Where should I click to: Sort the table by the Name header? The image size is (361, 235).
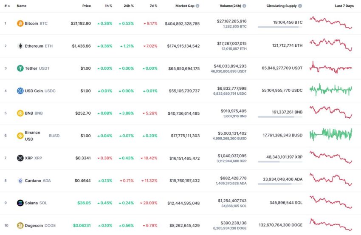click(21, 6)
